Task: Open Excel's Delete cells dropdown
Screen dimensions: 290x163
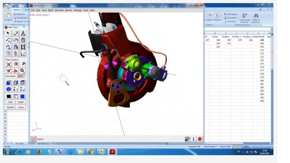Action: click(209, 17)
